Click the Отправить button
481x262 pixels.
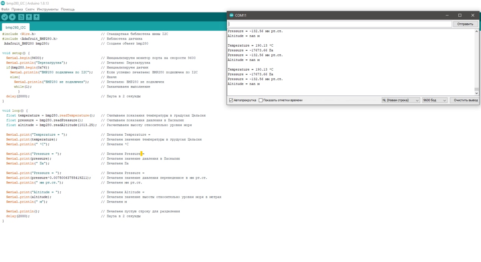[466, 24]
